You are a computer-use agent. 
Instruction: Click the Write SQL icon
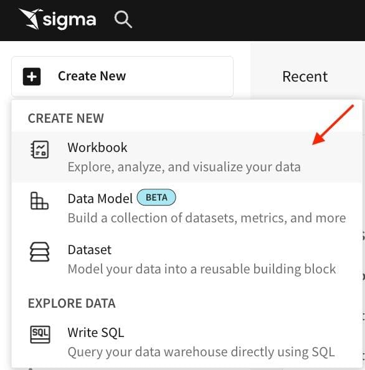pyautogui.click(x=40, y=334)
